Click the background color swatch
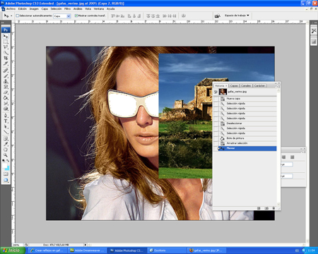This screenshot has height=254, width=318. pyautogui.click(x=8, y=168)
